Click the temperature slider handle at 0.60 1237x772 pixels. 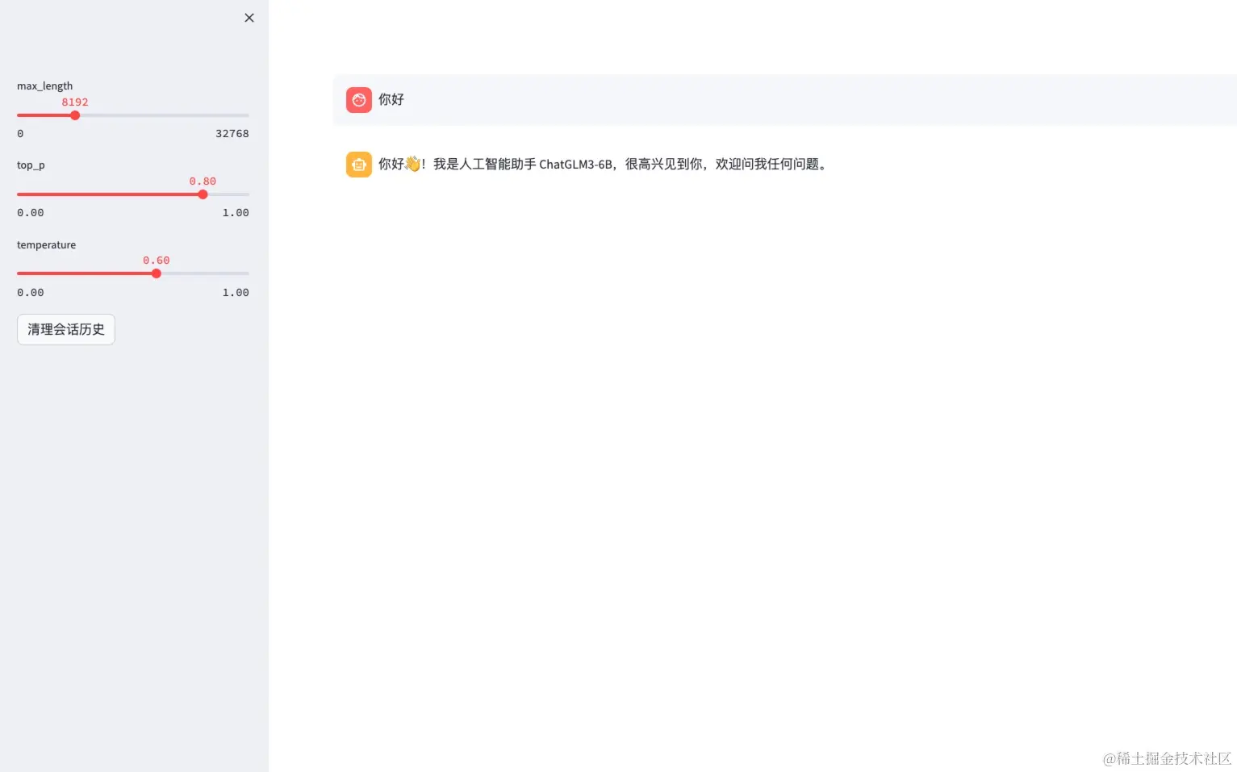coord(157,273)
